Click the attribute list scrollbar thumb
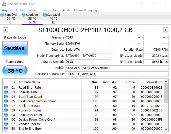 coord(166,93)
